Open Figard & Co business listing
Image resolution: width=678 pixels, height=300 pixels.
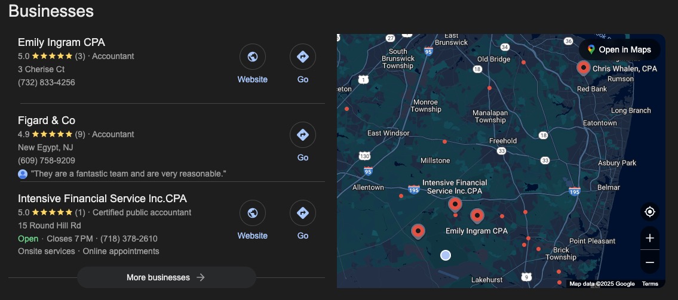[47, 120]
